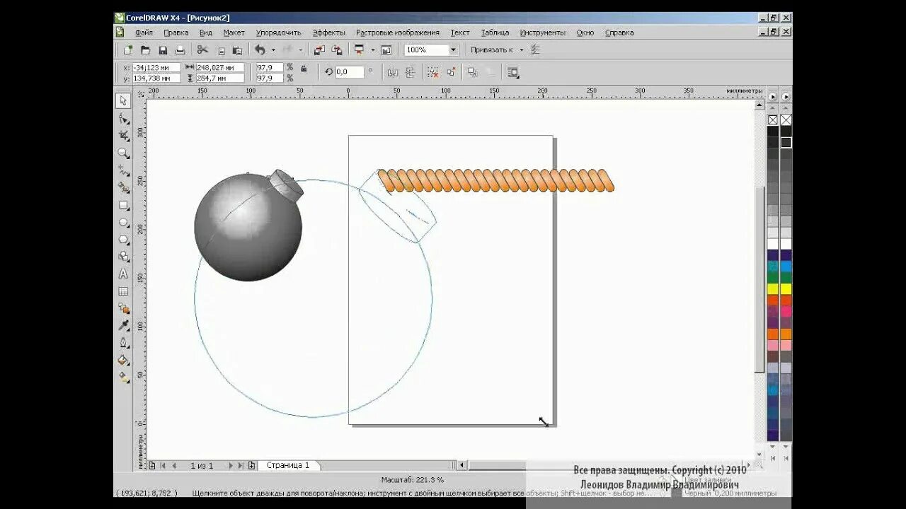This screenshot has height=509, width=906.
Task: Mirror the object vertically
Action: click(411, 72)
